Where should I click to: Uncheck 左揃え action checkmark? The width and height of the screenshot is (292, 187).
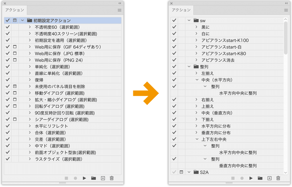click(x=174, y=73)
